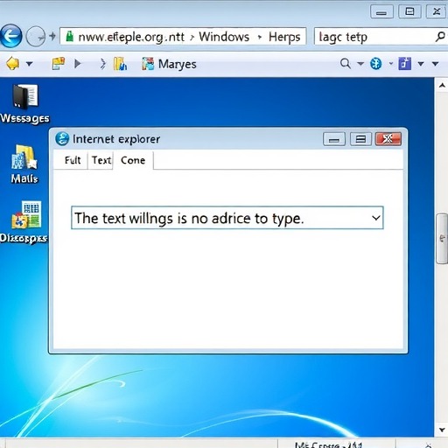
Task: Click the vertical scrollbar thumb
Action: pyautogui.click(x=442, y=239)
